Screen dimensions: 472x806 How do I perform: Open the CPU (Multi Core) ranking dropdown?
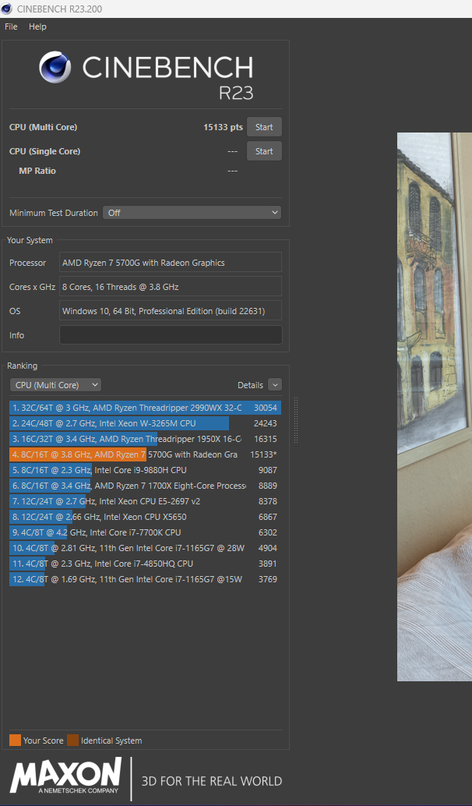55,385
